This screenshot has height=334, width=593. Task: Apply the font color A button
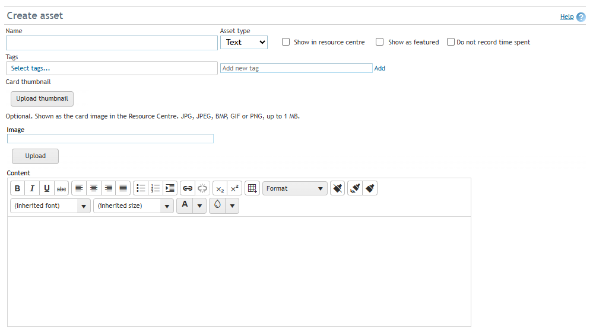[185, 205]
